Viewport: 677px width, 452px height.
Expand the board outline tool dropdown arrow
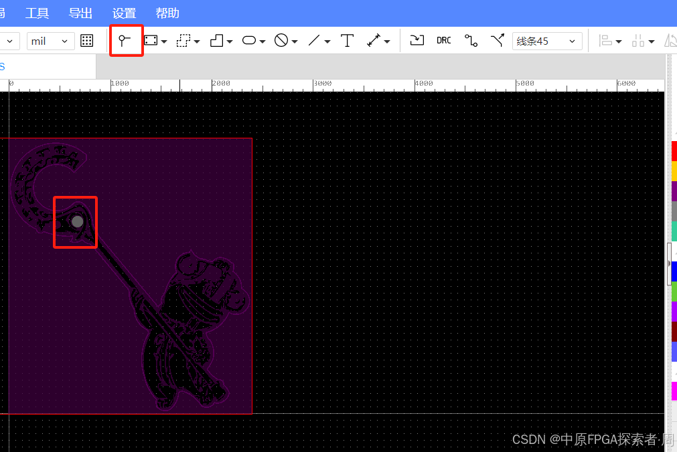coord(230,42)
